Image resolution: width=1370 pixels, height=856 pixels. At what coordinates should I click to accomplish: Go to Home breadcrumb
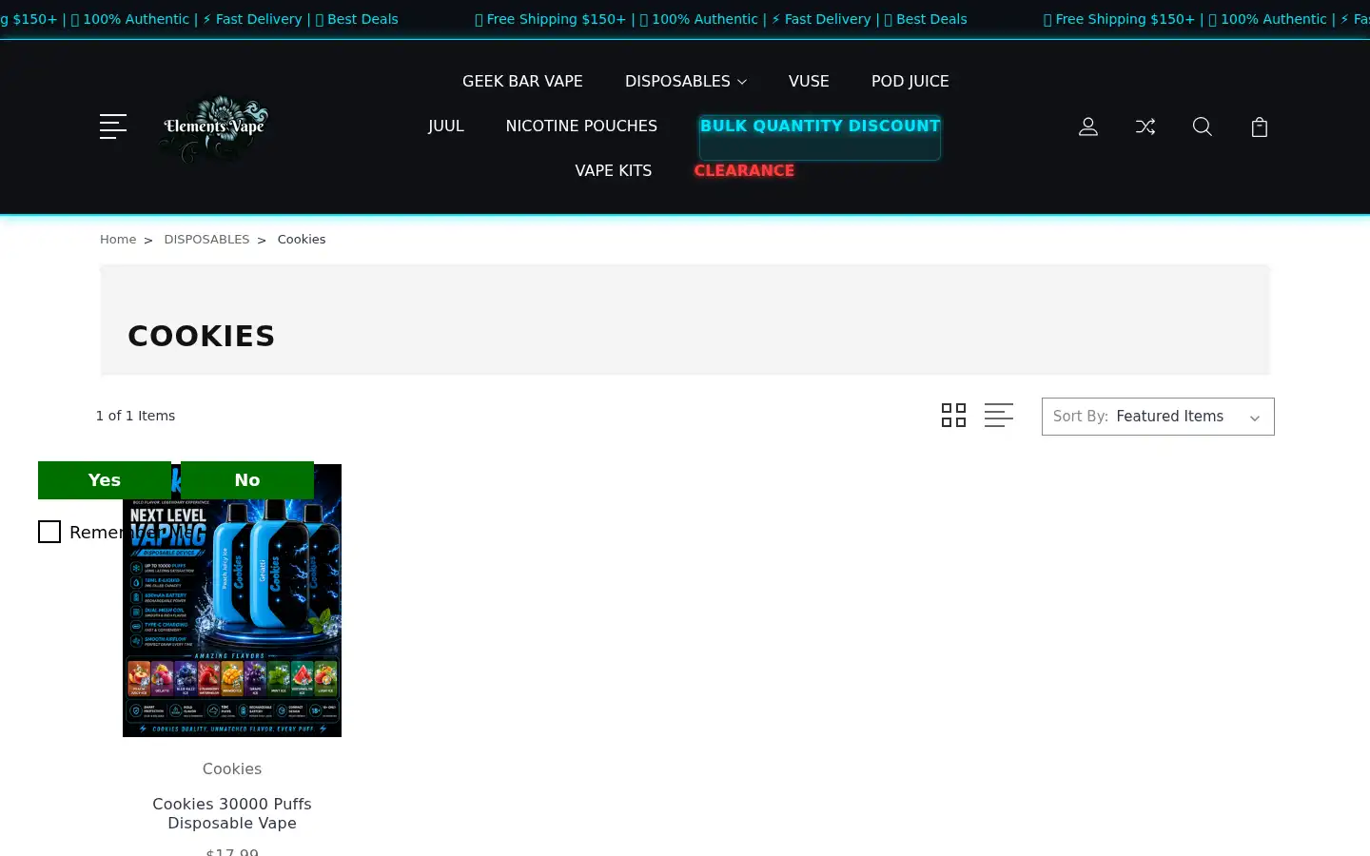point(118,239)
